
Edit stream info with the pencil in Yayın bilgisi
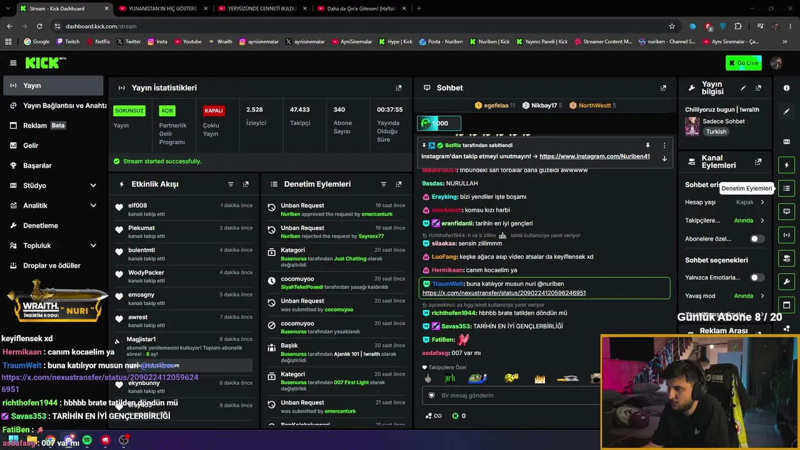click(743, 88)
